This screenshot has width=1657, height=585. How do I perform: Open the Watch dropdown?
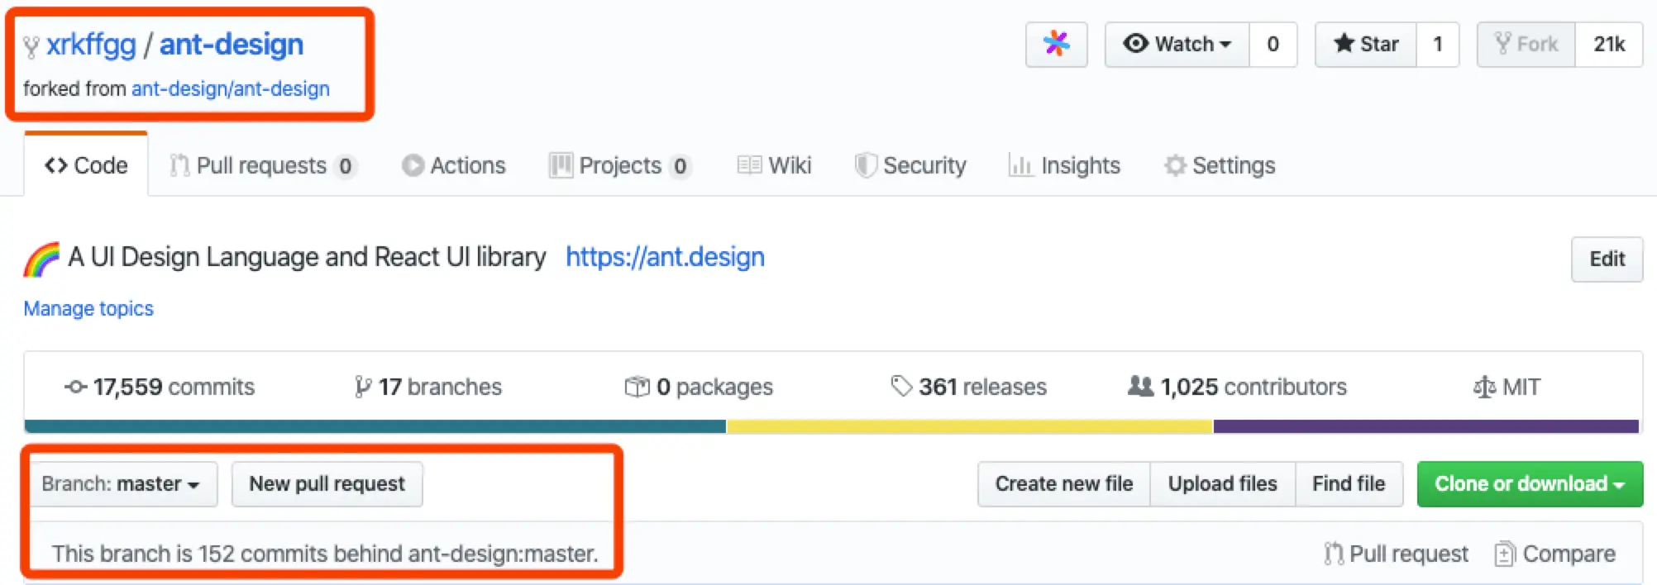coord(1177,44)
